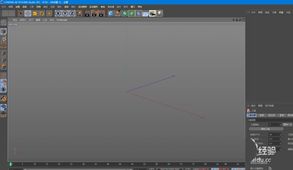293x170 pixels.
Task: Open the Render menu in the menu bar
Action: click(67, 6)
